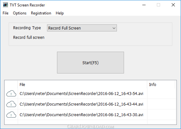This screenshot has height=129, width=181.
Task: Click cloud upload icon for 16-43-44.avi
Action: [x=11, y=104]
